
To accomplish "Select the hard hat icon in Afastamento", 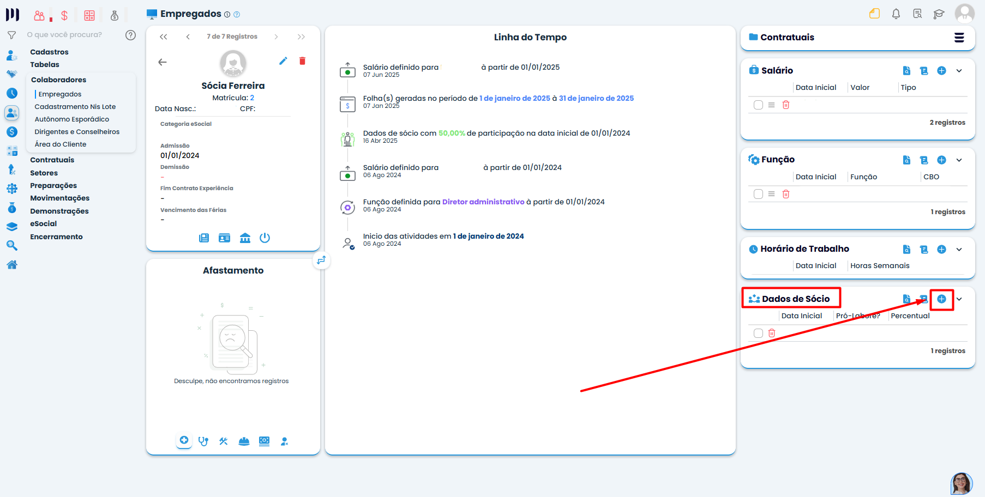I will pyautogui.click(x=244, y=441).
